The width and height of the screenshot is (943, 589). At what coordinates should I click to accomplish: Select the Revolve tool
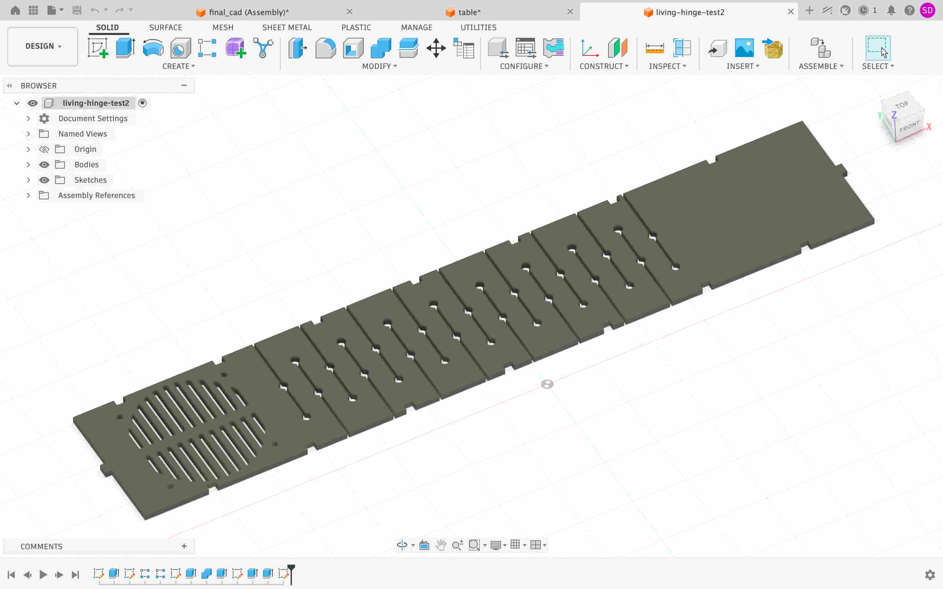153,48
